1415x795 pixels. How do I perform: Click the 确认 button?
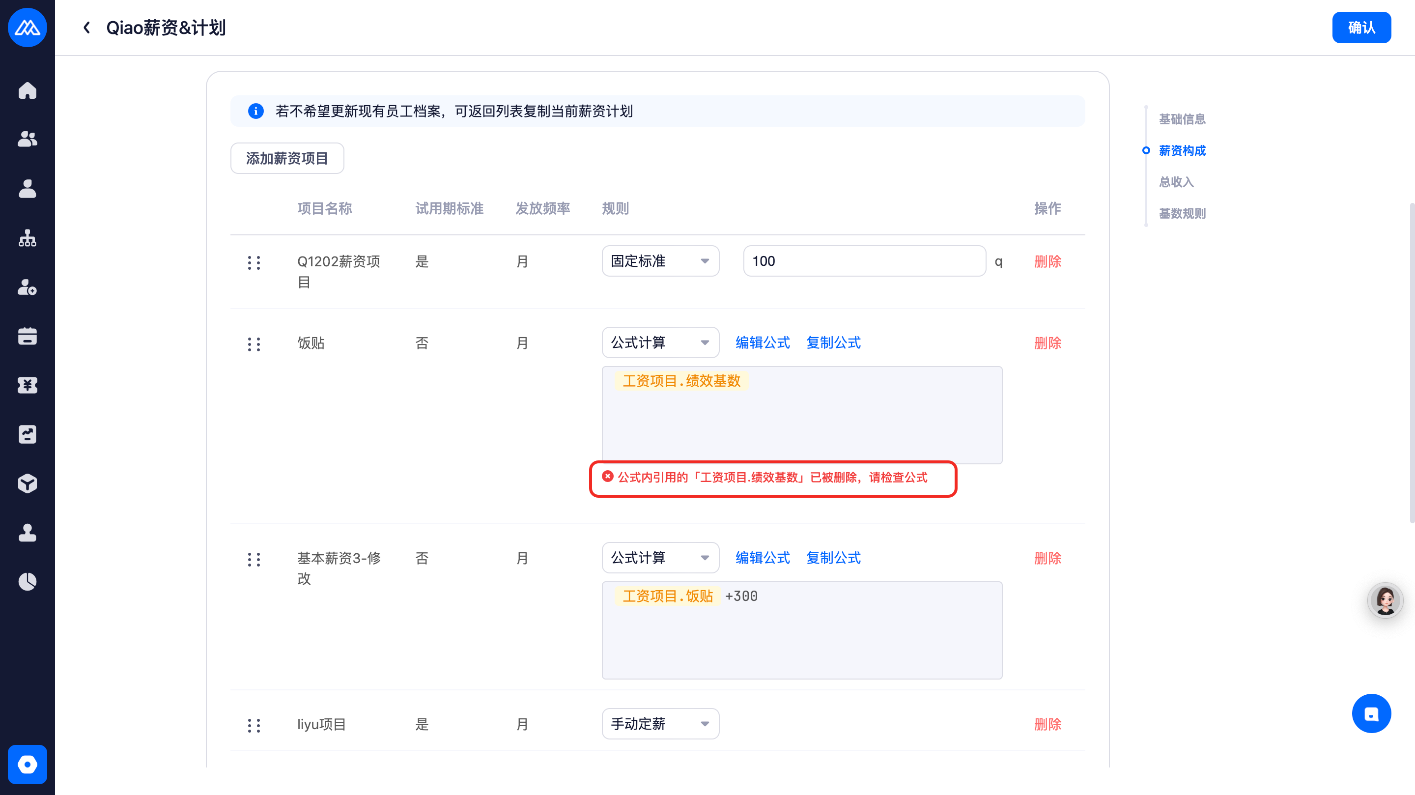tap(1361, 28)
